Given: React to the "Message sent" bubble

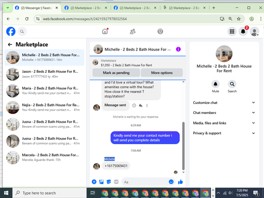Looking at the screenshot, I should click(134, 106).
